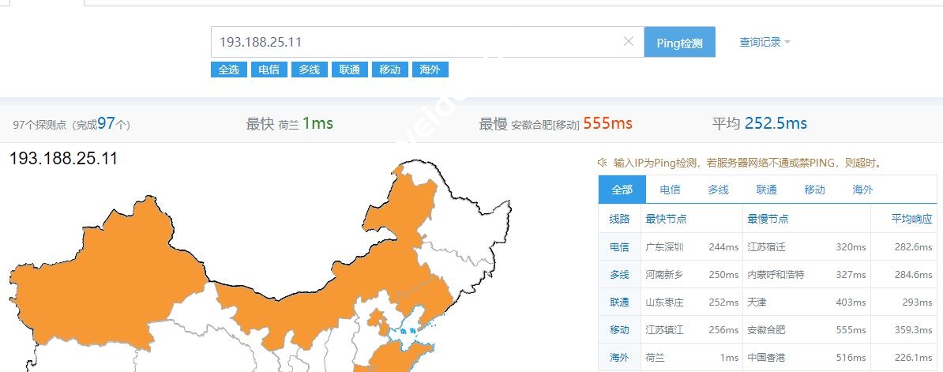
Task: Click the 最慢节点 column header
Action: coord(768,219)
